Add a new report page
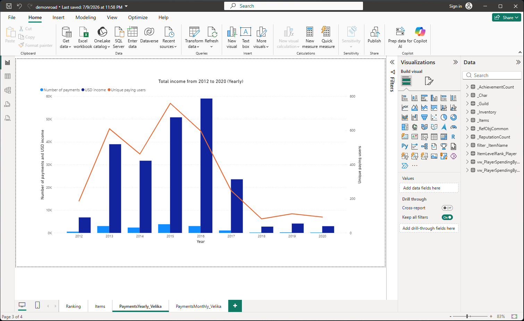Image resolution: width=524 pixels, height=321 pixels. pyautogui.click(x=235, y=306)
